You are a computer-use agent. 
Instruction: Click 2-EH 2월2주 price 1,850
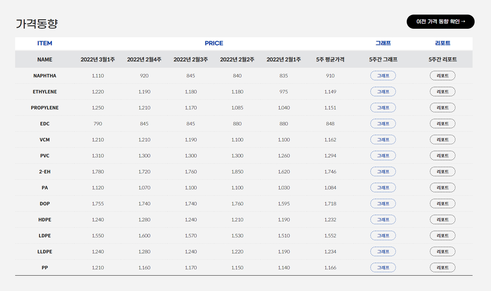coord(237,172)
